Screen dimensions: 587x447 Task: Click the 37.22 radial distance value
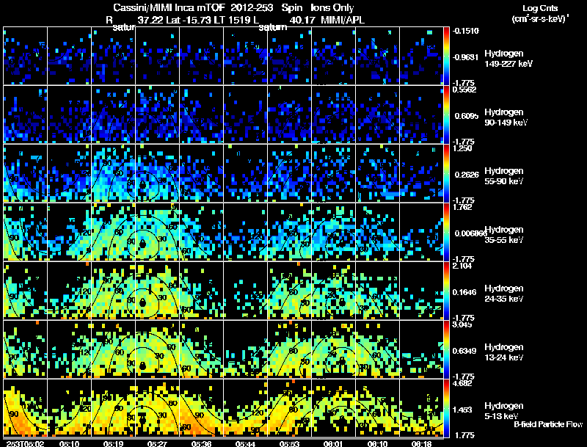(150, 20)
